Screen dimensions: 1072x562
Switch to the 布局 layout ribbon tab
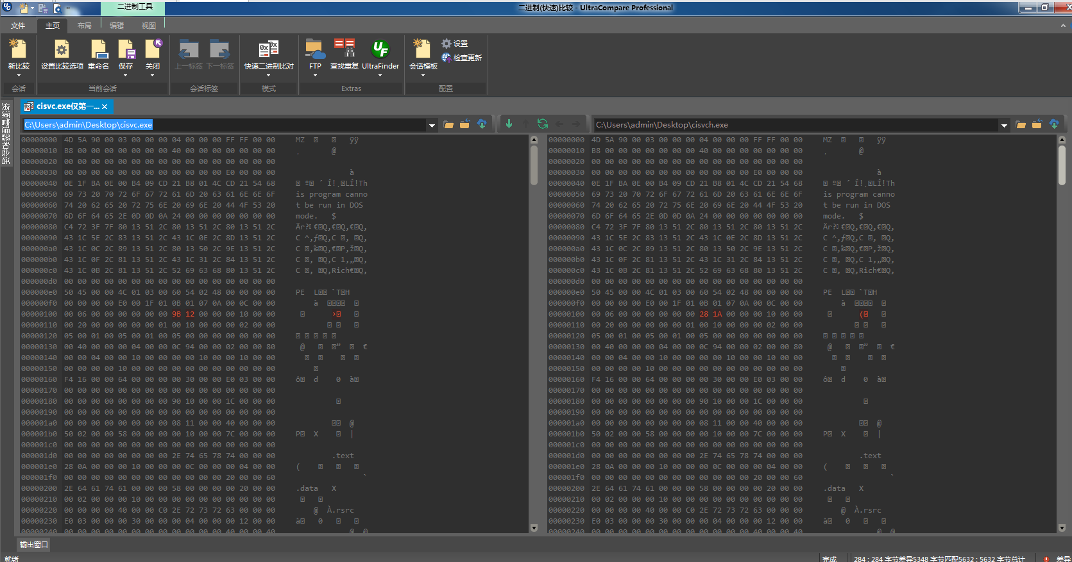point(85,26)
